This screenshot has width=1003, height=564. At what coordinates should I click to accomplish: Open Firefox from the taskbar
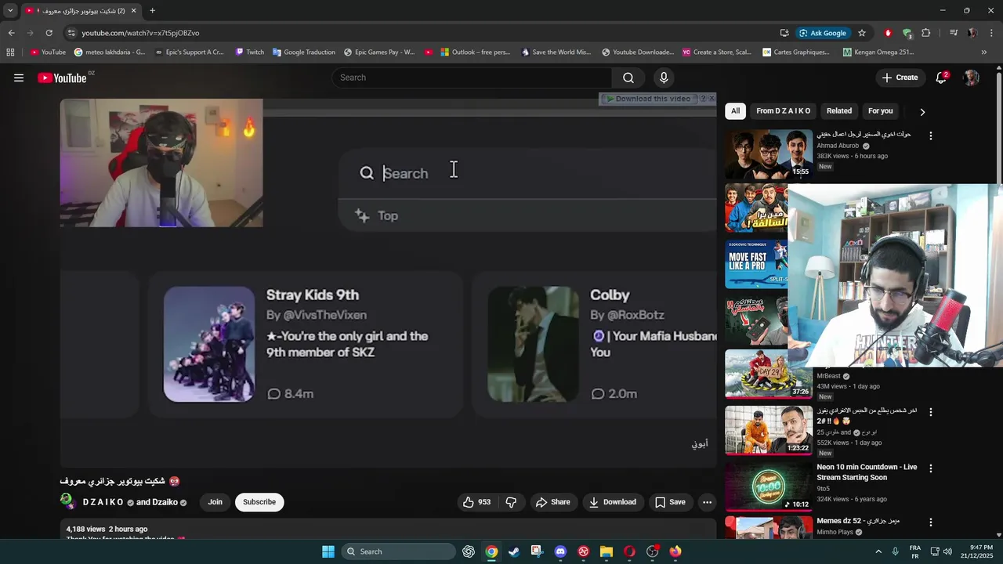(x=675, y=551)
